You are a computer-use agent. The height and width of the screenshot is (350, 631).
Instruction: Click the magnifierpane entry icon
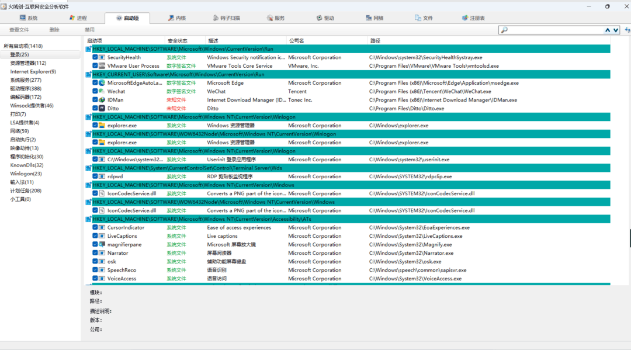pyautogui.click(x=102, y=244)
